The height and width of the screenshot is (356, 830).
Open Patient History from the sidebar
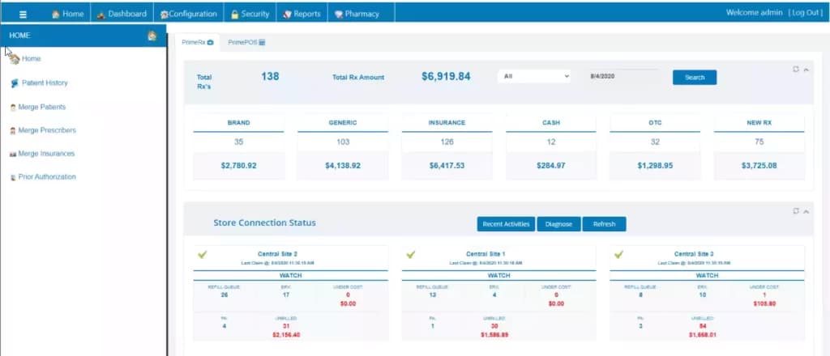[x=45, y=83]
